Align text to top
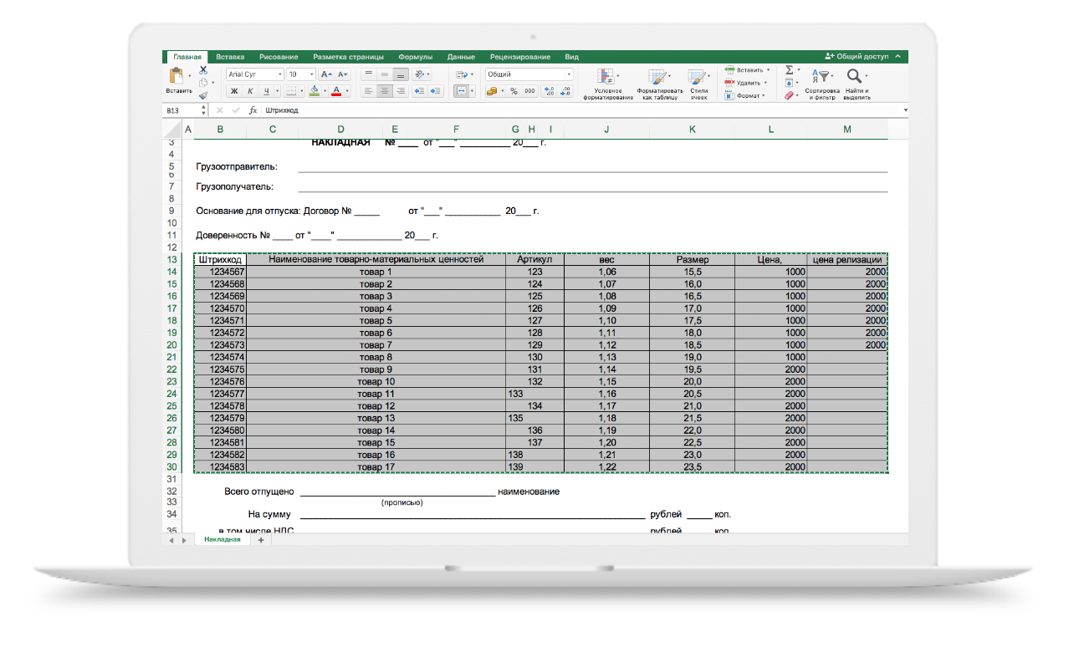Viewport: 1074px width, 652px height. (369, 74)
